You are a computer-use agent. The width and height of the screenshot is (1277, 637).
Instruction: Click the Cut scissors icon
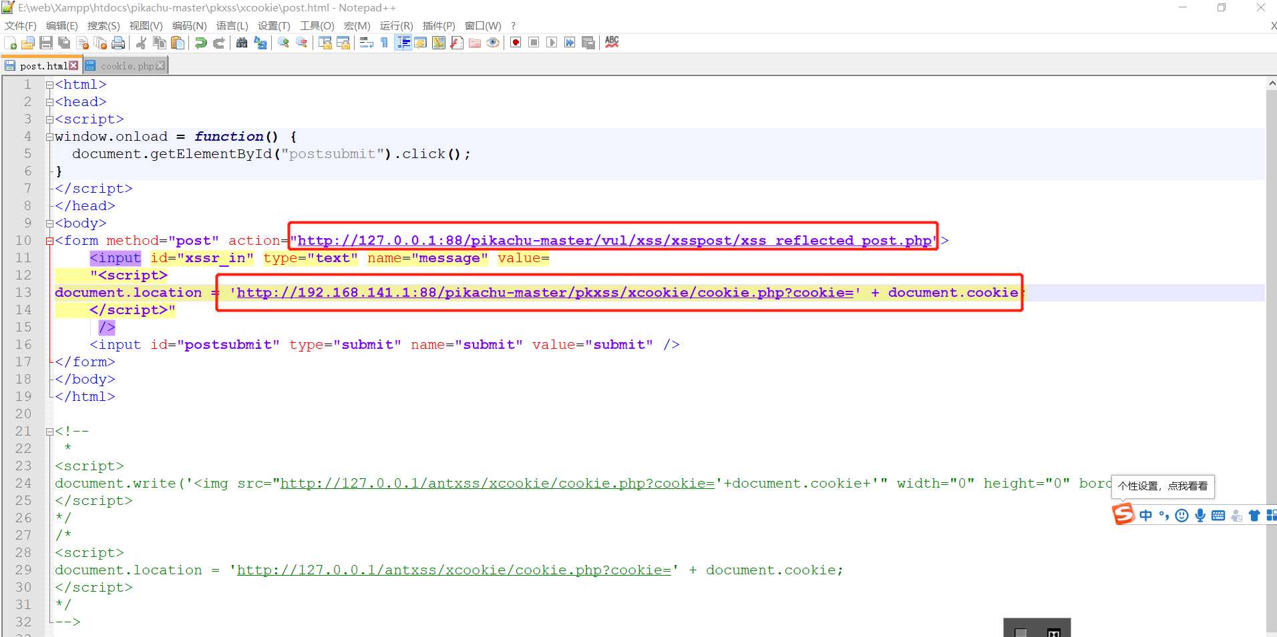(141, 43)
